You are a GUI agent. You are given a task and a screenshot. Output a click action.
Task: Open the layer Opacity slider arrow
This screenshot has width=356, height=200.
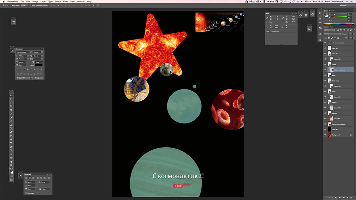pos(354,34)
